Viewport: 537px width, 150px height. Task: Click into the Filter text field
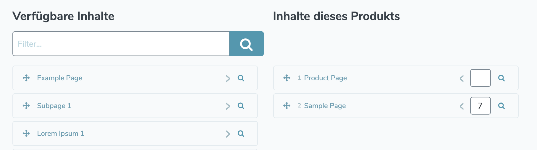pos(121,44)
